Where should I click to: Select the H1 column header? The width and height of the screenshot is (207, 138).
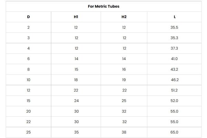click(x=76, y=17)
